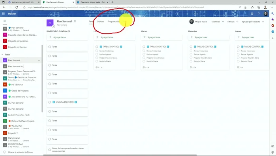Click plus icon in Martes Agregar tarea
The image size is (276, 156).
[145, 37]
